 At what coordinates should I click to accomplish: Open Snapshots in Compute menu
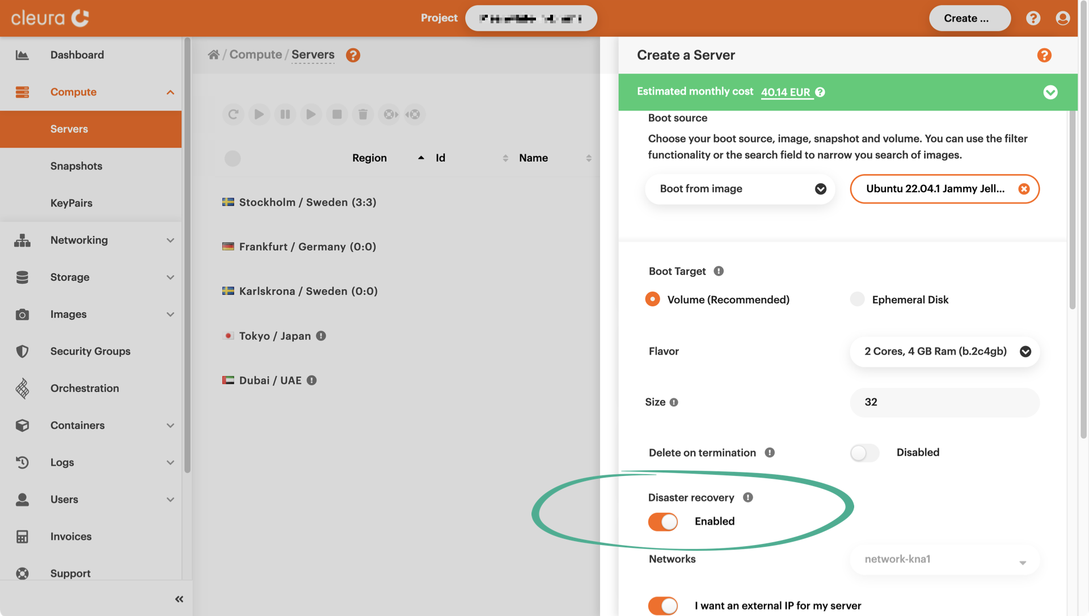click(x=76, y=166)
